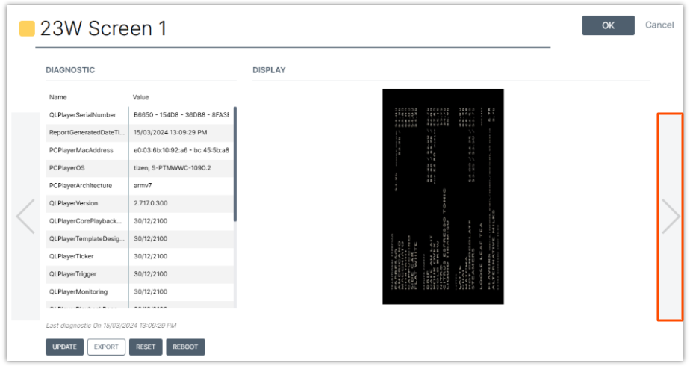Click the display screenshot thumbnail
The width and height of the screenshot is (690, 366).
pyautogui.click(x=443, y=196)
